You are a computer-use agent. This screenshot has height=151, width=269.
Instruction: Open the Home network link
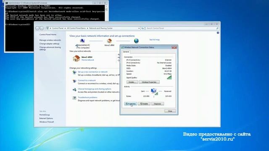(88, 60)
